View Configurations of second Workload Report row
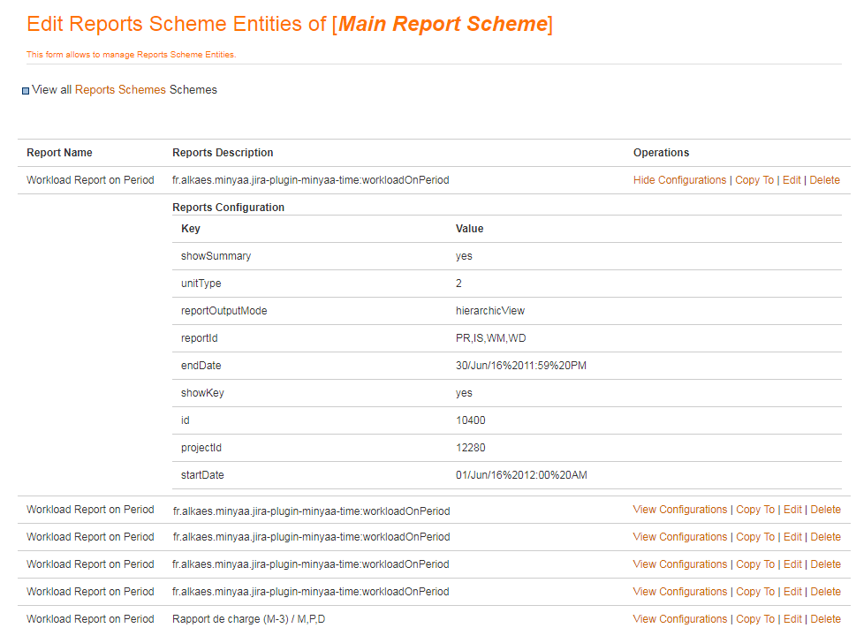 click(679, 510)
